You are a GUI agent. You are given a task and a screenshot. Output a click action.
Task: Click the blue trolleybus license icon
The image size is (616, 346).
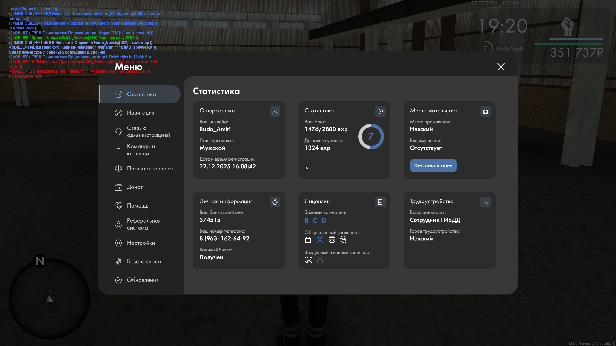coord(320,240)
